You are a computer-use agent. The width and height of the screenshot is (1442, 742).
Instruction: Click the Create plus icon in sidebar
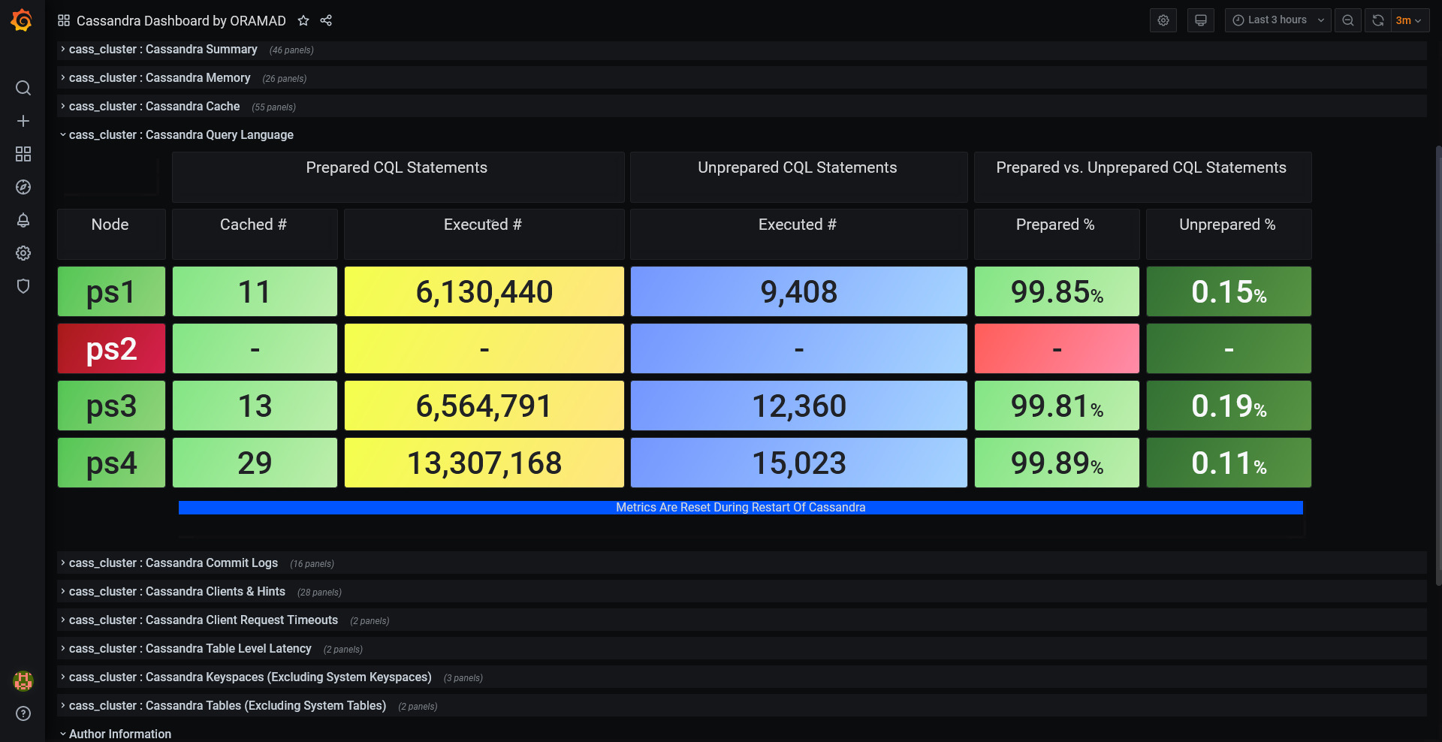(x=23, y=121)
